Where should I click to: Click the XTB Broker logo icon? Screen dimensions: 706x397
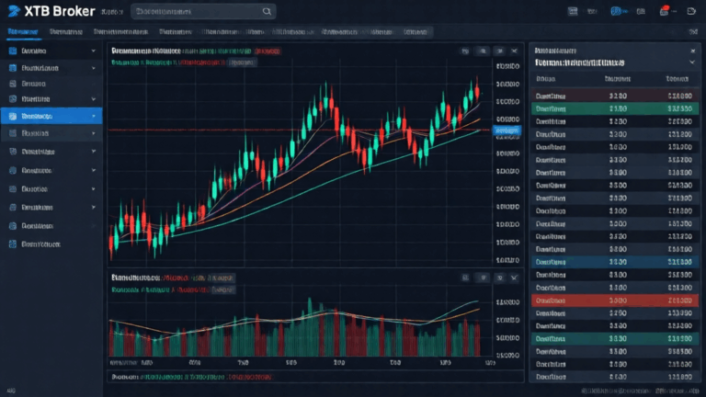14,11
